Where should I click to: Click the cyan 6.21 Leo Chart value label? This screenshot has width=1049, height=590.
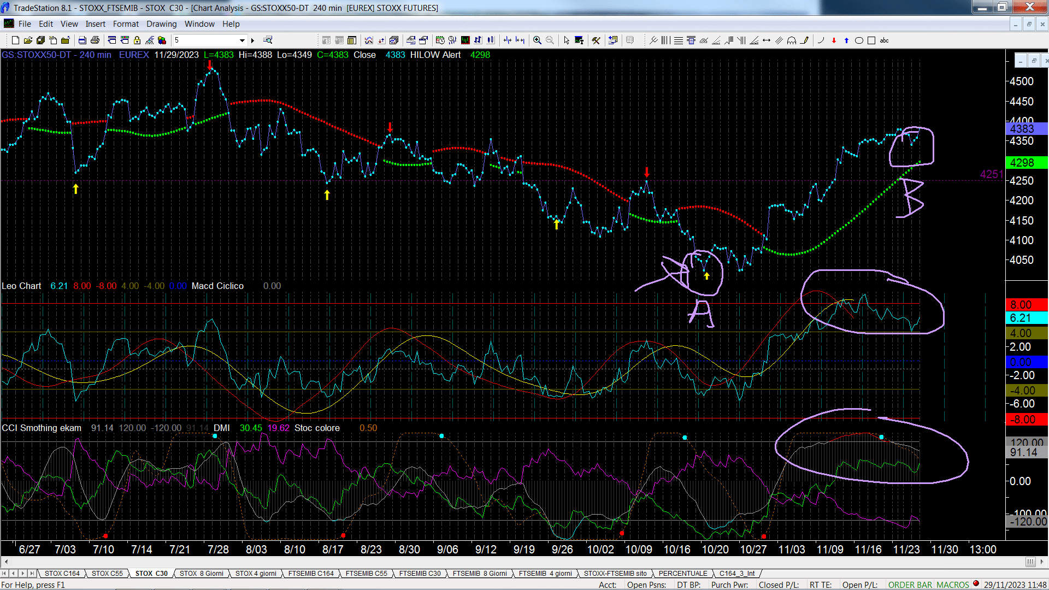coord(1026,318)
